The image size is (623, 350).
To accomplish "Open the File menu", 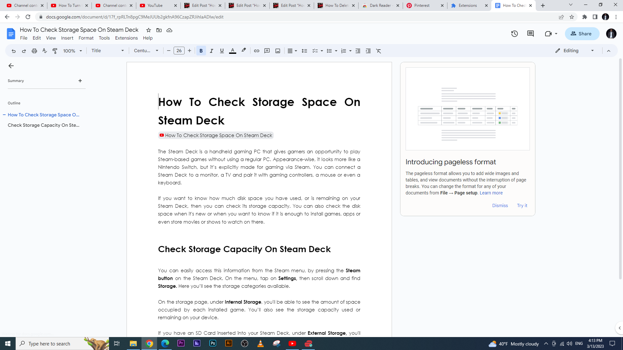I will [24, 38].
